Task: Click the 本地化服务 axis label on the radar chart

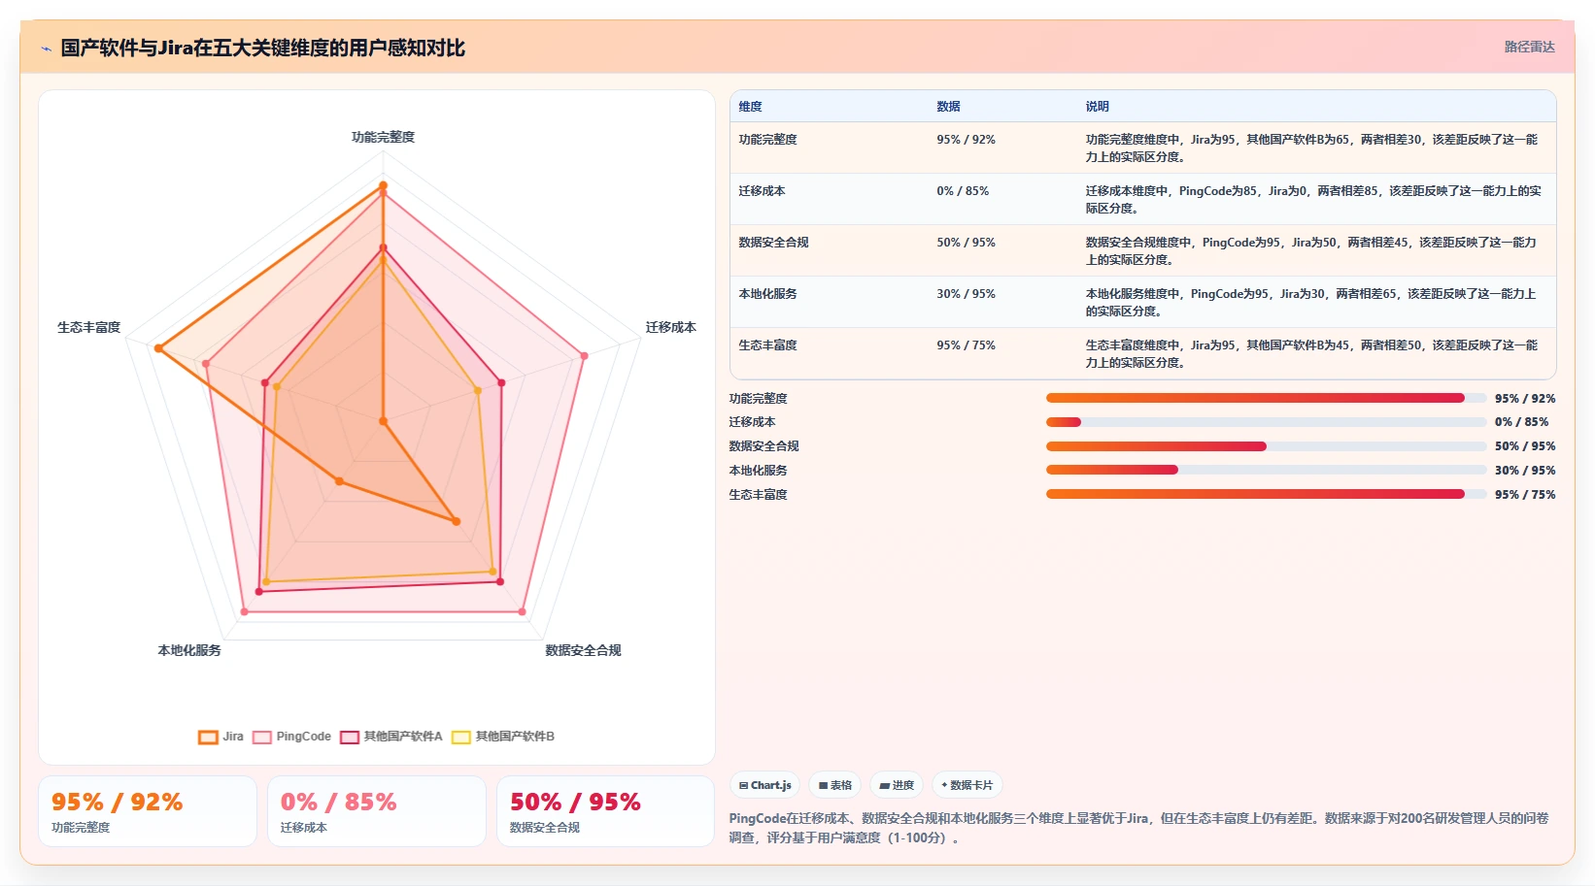Action: point(189,650)
